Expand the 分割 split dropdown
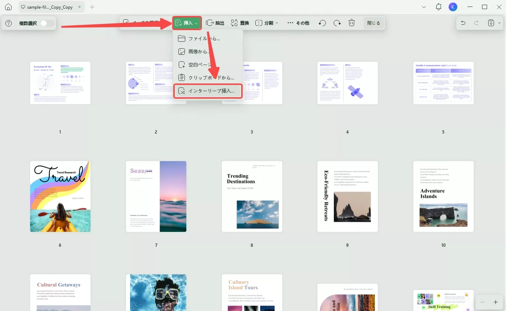 (267, 23)
